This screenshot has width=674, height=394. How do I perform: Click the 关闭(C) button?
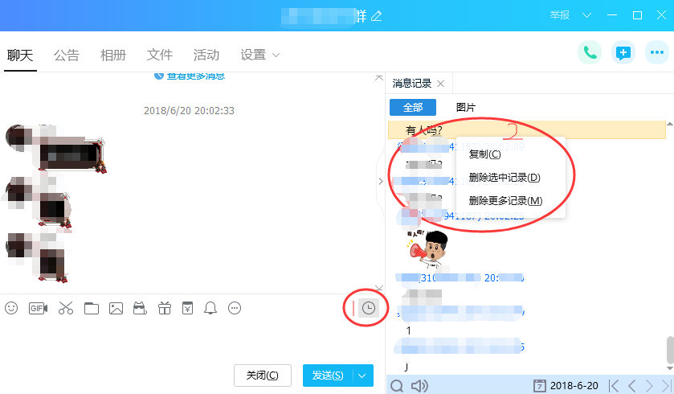[263, 376]
